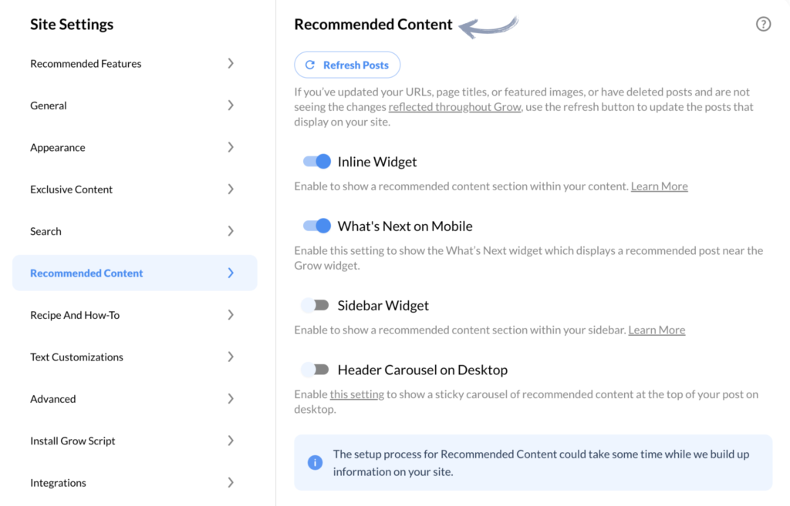This screenshot has height=506, width=790.
Task: Click the blue info icon in notice banner
Action: pos(315,462)
